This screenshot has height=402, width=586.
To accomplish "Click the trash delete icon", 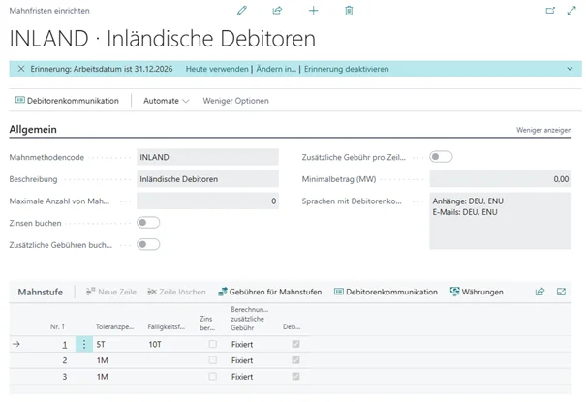I will tap(349, 10).
